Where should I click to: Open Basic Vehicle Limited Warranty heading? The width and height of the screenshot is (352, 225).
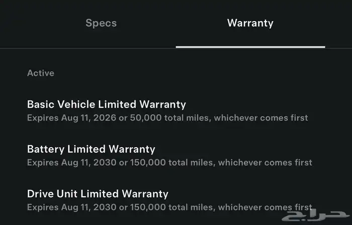click(x=107, y=104)
